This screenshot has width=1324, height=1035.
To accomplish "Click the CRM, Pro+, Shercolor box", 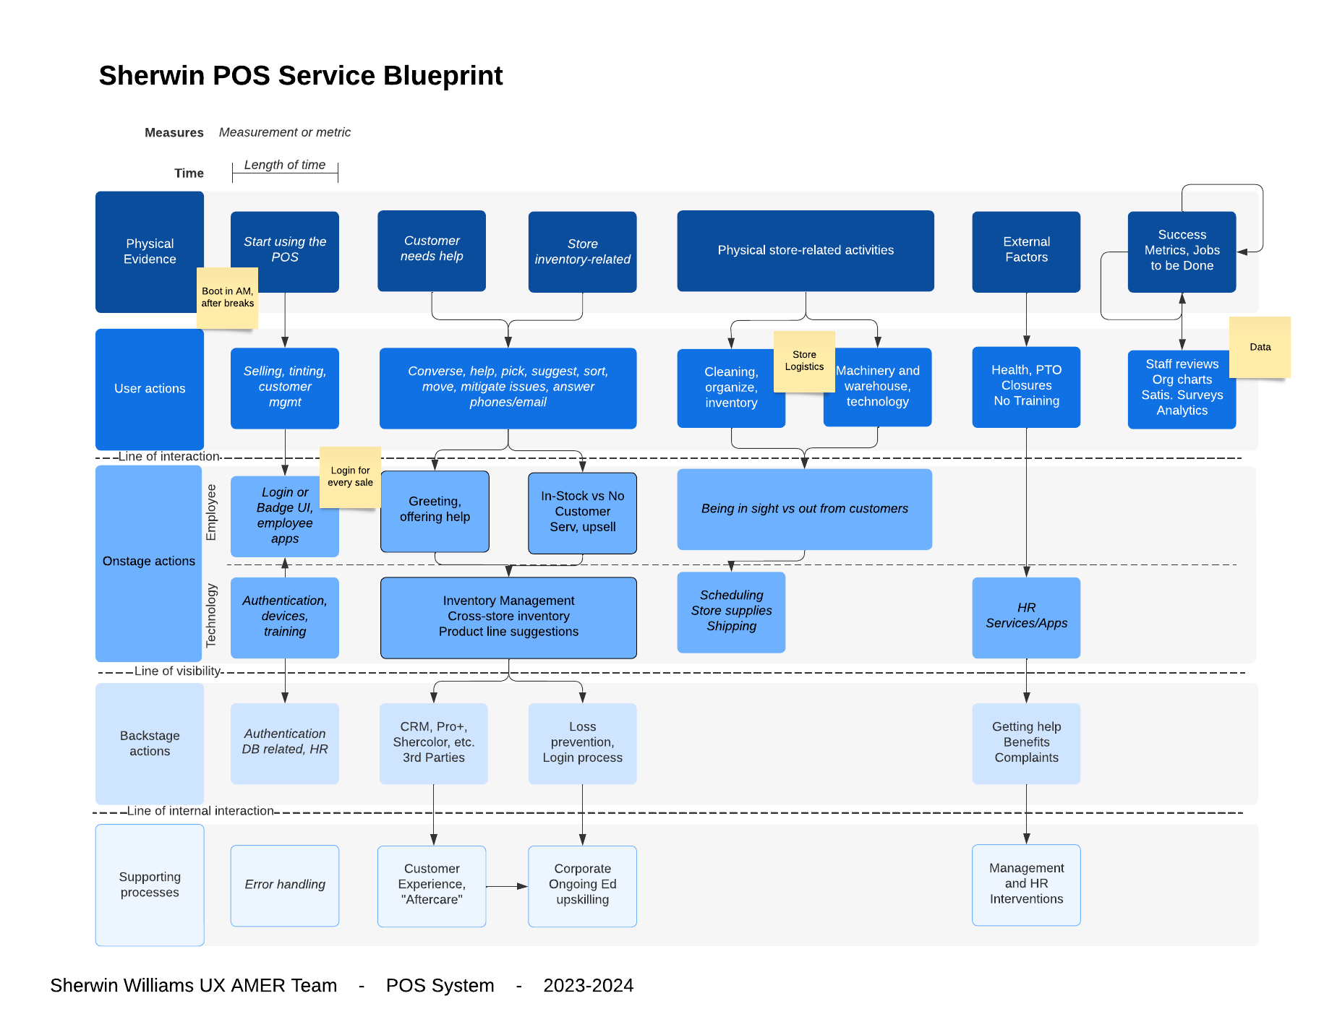I will tap(434, 744).
